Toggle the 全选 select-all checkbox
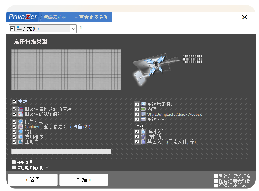This screenshot has width=259, height=191. [14, 101]
